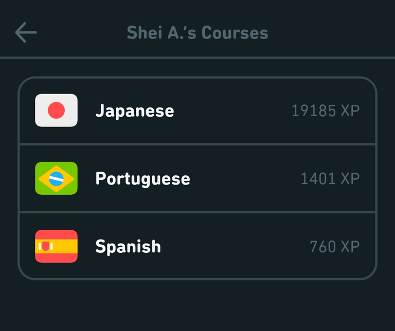
Task: Select the Spanish course row
Action: 197,246
